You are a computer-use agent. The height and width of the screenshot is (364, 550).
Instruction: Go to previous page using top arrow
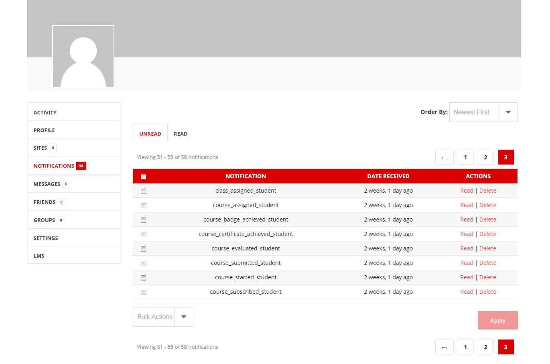coord(444,157)
